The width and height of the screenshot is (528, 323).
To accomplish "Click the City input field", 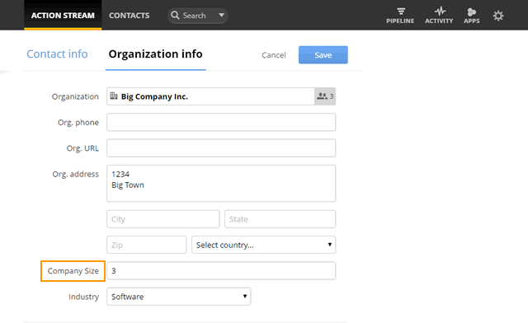I will point(163,219).
